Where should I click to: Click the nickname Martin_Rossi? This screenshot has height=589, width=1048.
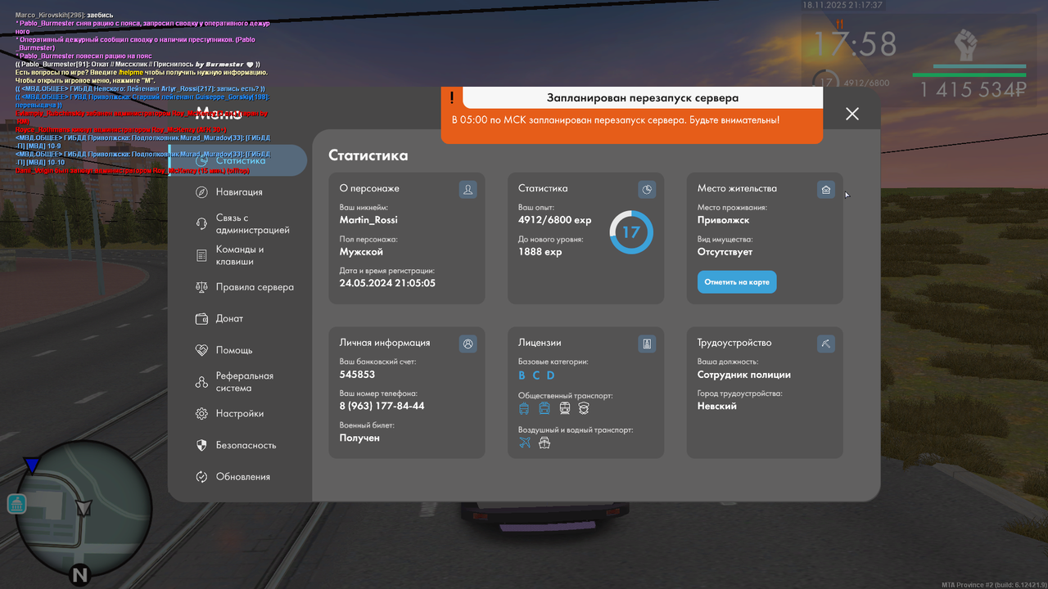click(368, 220)
